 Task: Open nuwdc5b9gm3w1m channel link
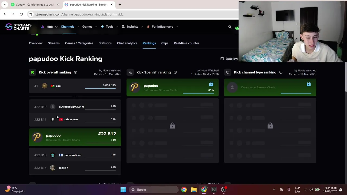pos(71,107)
